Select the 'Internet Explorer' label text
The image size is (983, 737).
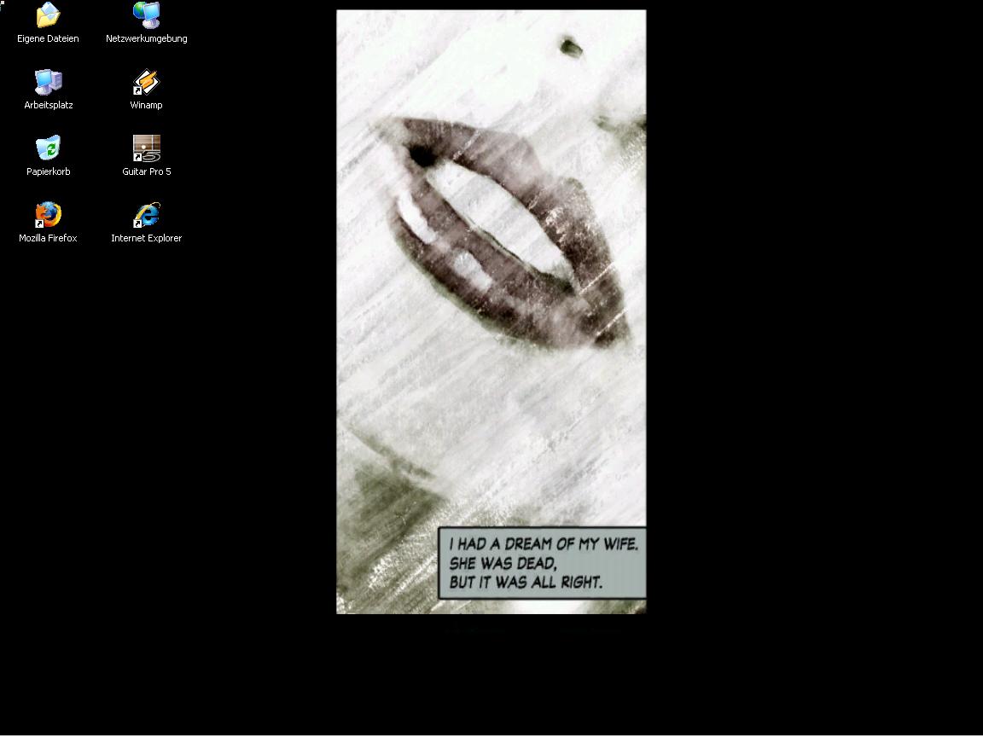coord(147,238)
